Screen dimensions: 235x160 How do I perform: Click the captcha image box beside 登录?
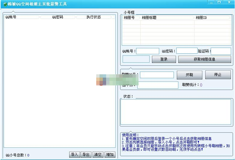(x=136, y=59)
